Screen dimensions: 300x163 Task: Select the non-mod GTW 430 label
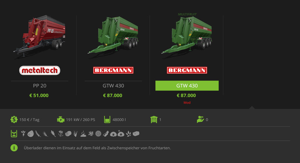[113, 85]
